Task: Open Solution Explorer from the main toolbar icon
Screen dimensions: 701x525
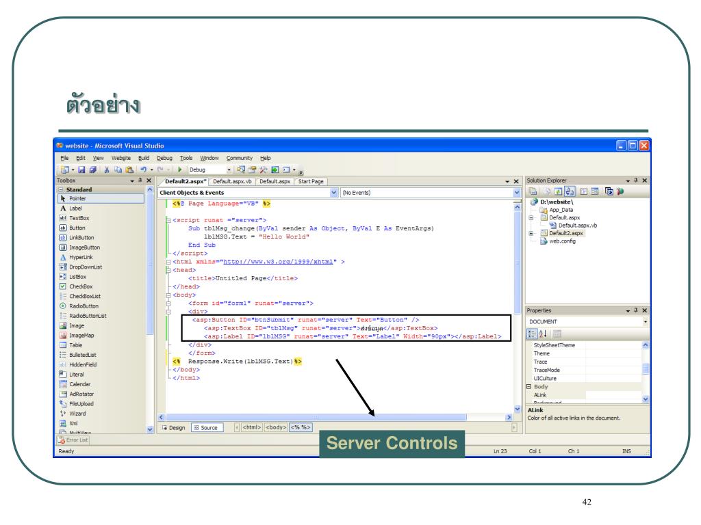Action: (x=241, y=170)
